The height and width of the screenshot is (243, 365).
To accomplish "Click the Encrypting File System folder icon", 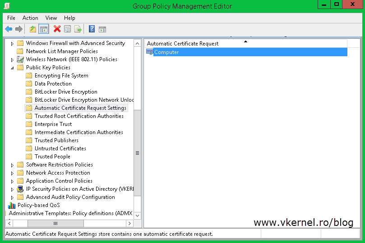I will 29,76.
